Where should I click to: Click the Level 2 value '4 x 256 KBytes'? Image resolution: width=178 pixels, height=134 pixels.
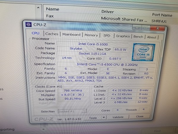click(121, 98)
